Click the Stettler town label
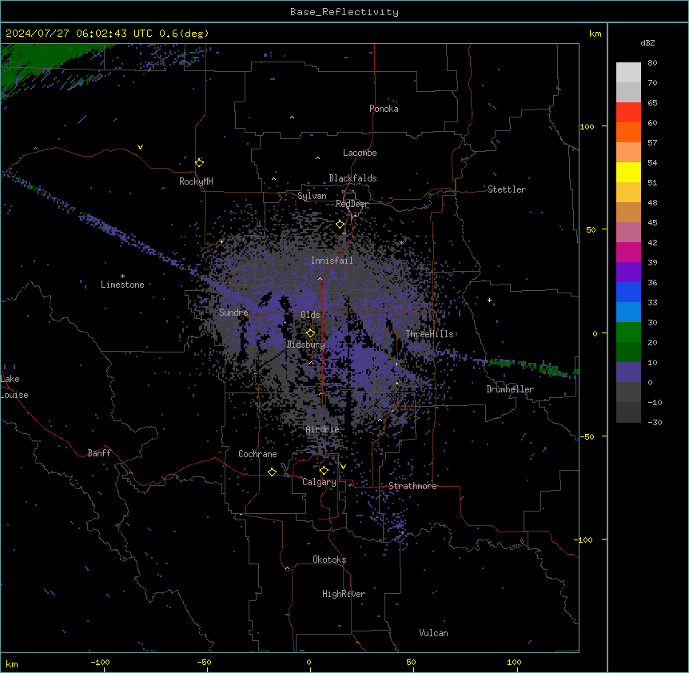Image resolution: width=689 pixels, height=673 pixels. pos(507,189)
